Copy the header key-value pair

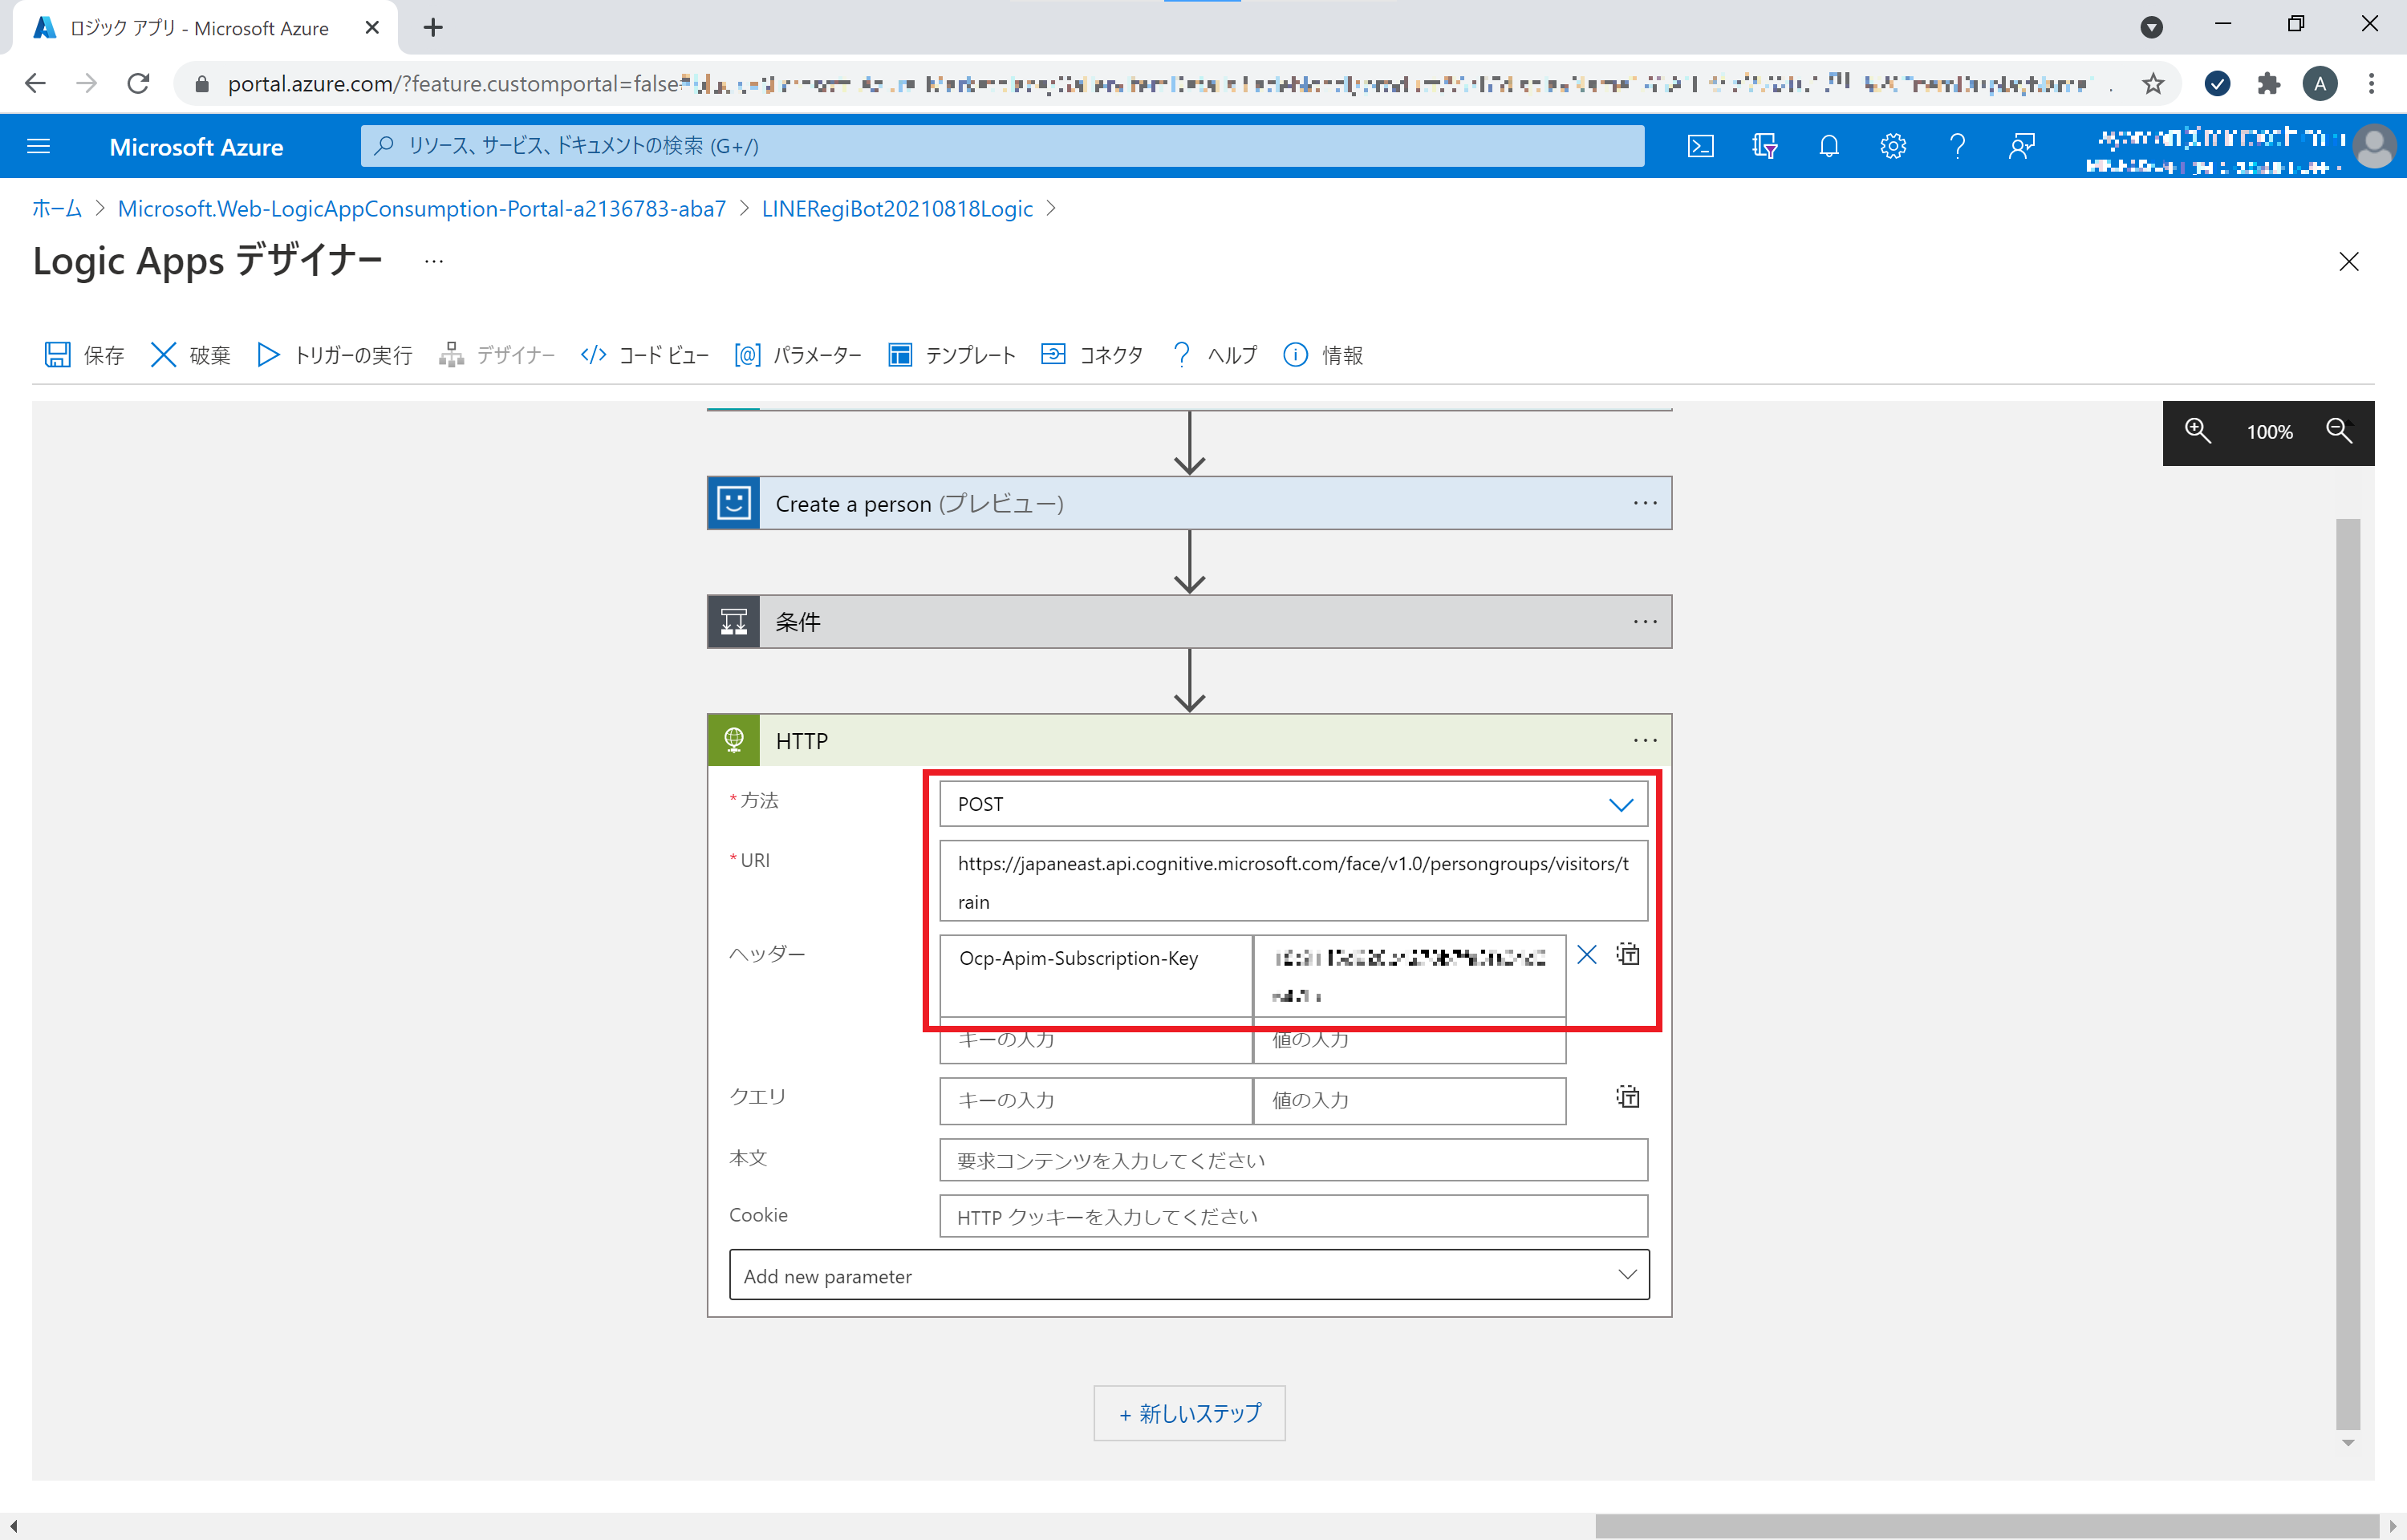[1627, 955]
